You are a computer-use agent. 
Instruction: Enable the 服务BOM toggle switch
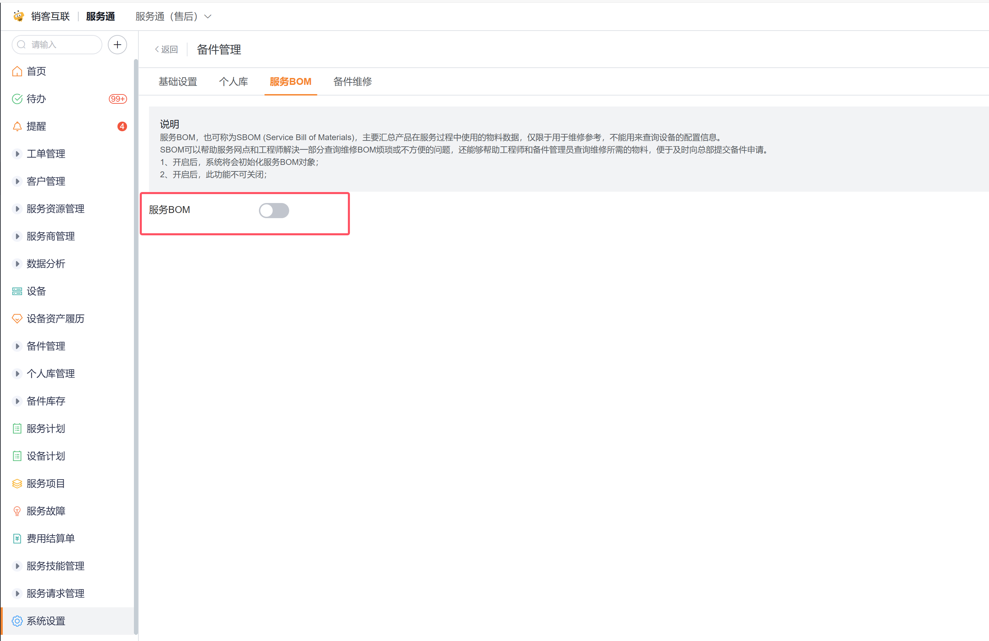tap(274, 210)
